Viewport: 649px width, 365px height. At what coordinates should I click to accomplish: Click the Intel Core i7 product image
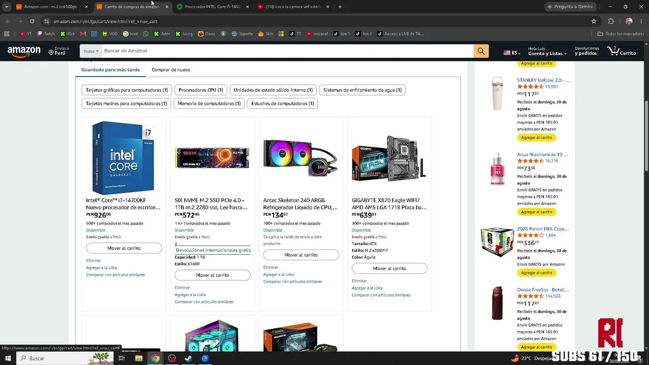coord(124,157)
